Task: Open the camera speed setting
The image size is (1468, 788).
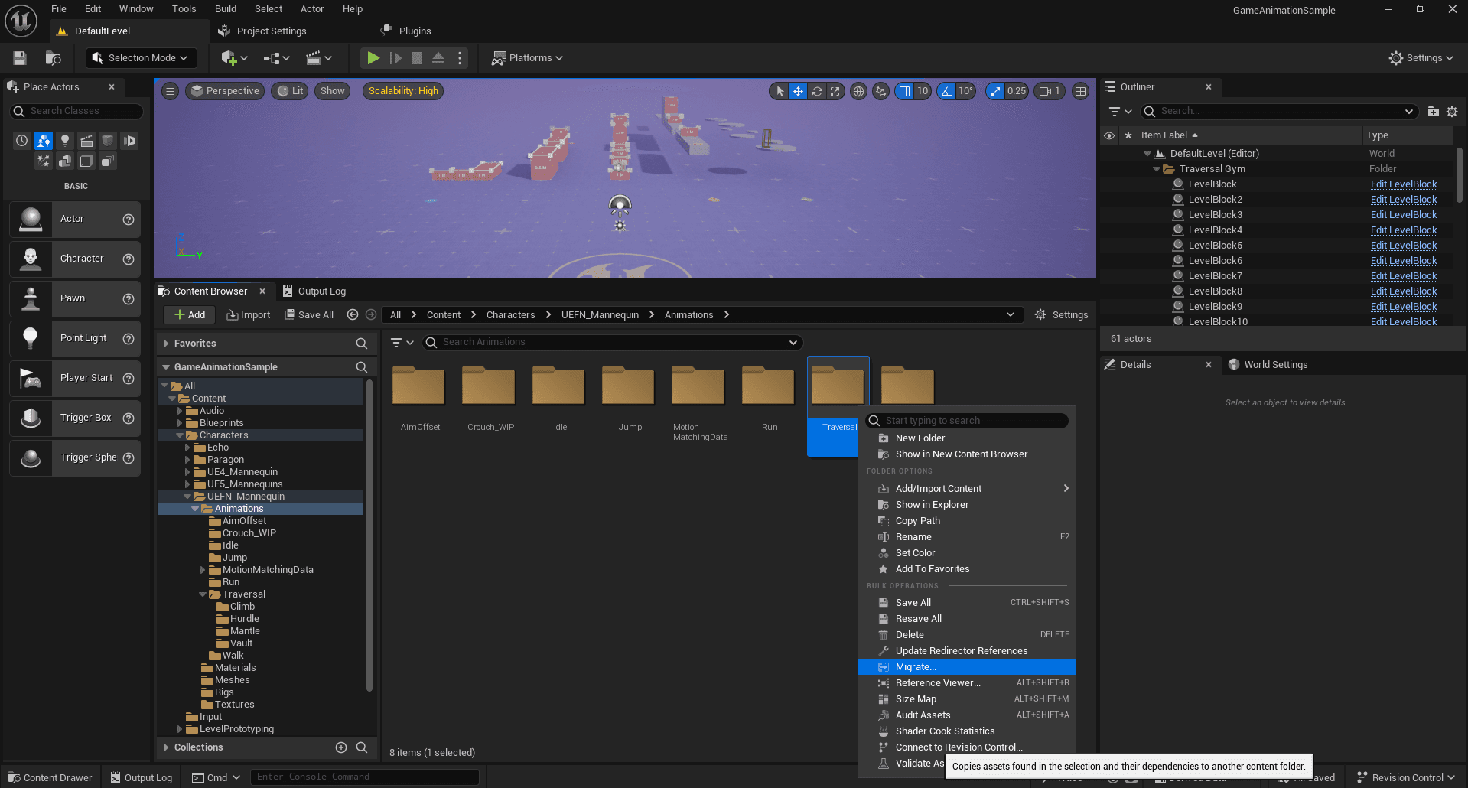Action: [1050, 91]
